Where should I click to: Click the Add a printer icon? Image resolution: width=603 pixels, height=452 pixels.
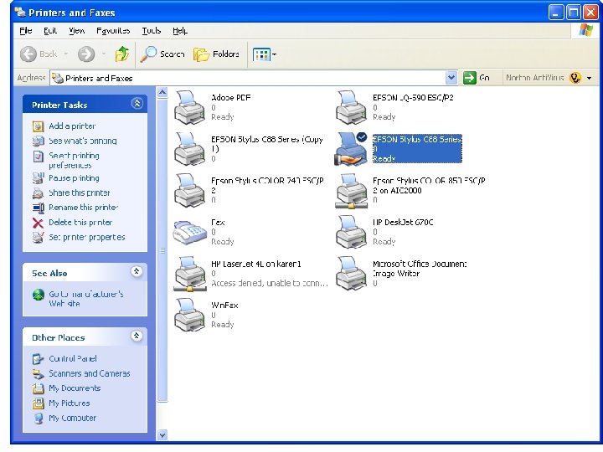38,126
